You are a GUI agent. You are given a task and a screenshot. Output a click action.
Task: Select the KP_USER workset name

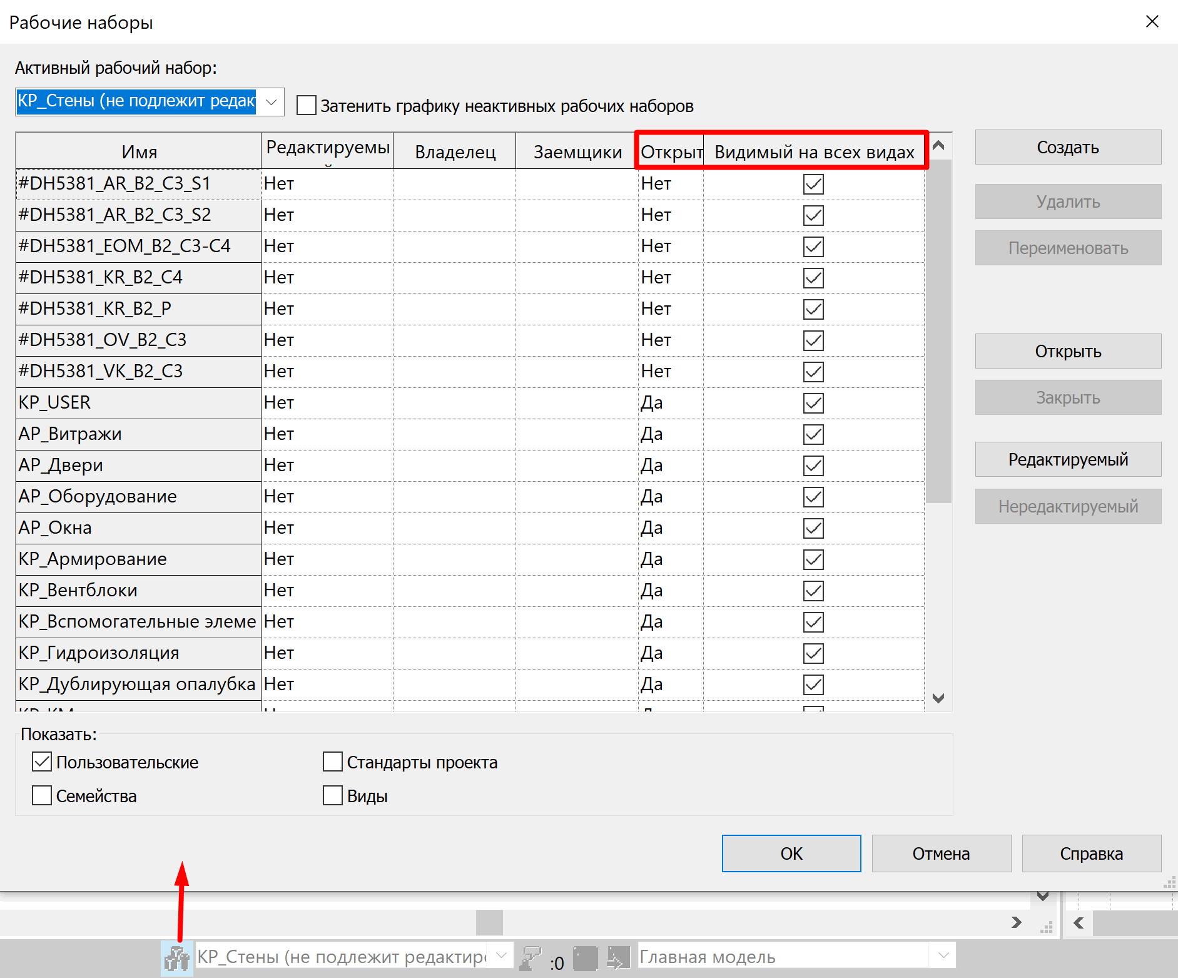coord(138,403)
